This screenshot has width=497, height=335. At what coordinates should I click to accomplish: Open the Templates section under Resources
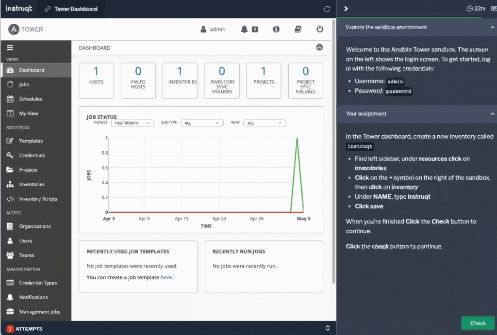pos(31,141)
